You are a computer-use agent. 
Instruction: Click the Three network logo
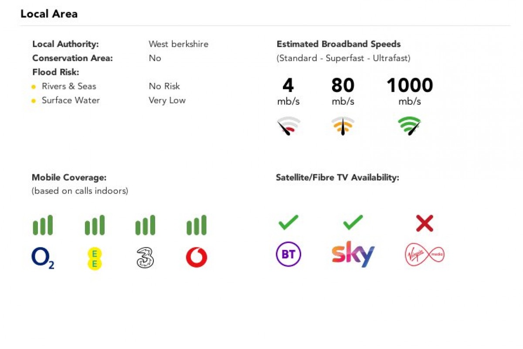(x=145, y=258)
